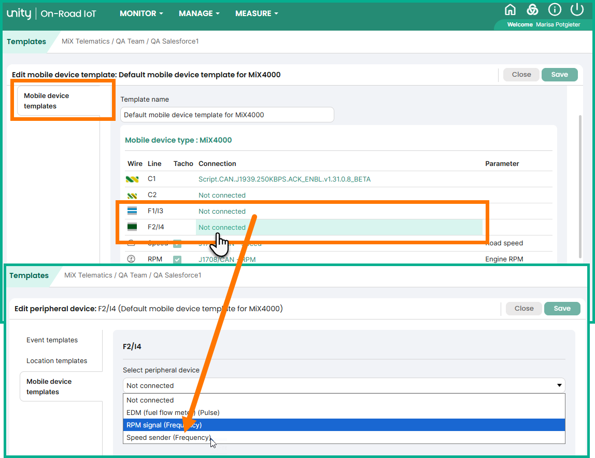
Task: Open C2 Not connected link
Action: (222, 195)
